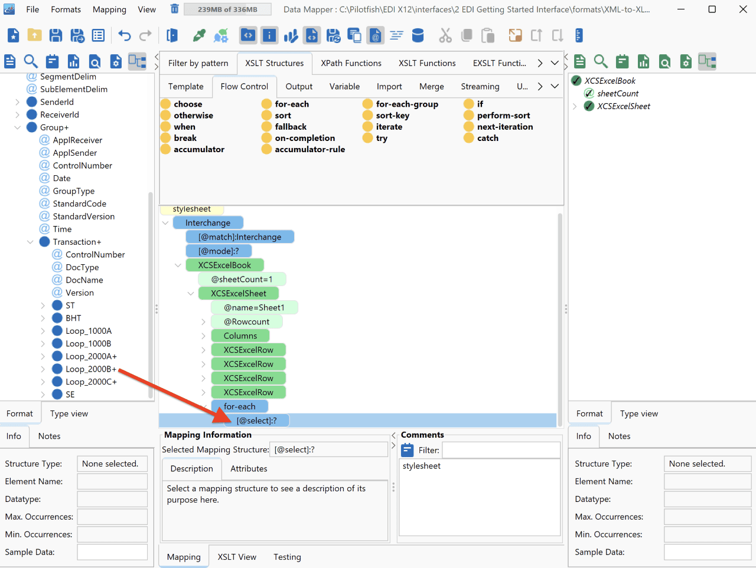Click the scissors Cut icon
Screen dimensions: 756x568
pyautogui.click(x=445, y=35)
